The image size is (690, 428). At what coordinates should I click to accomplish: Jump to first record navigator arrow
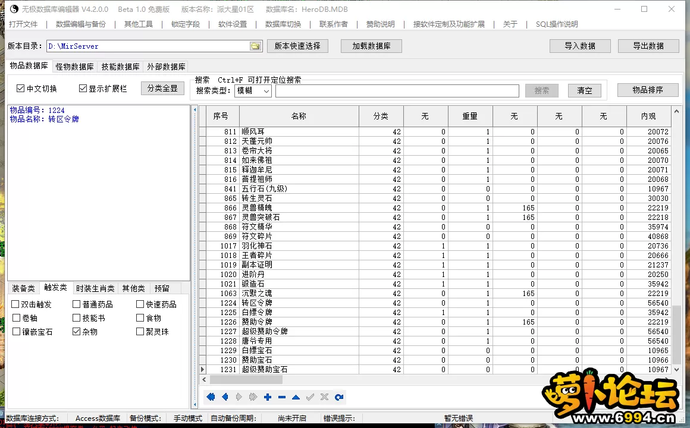pos(211,397)
